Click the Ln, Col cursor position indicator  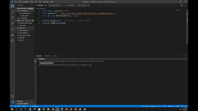click(145, 106)
